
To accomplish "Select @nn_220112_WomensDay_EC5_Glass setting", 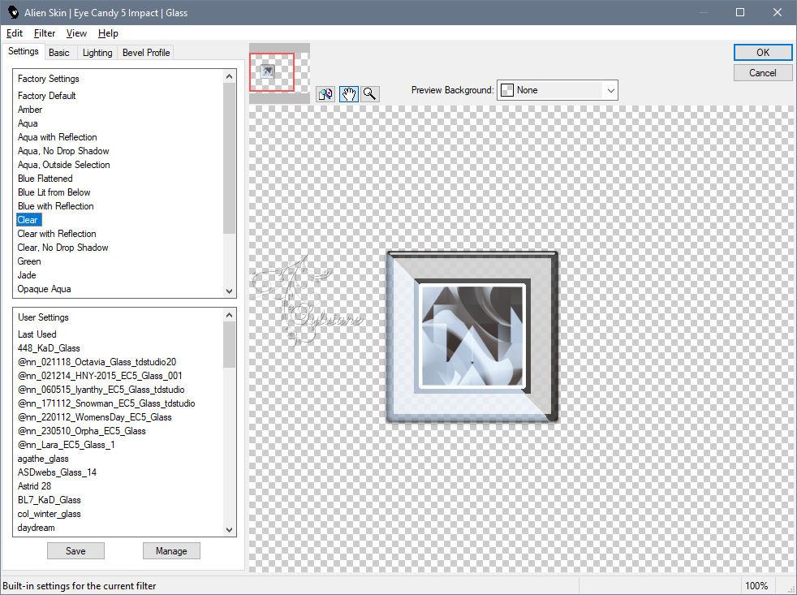I will tap(94, 416).
